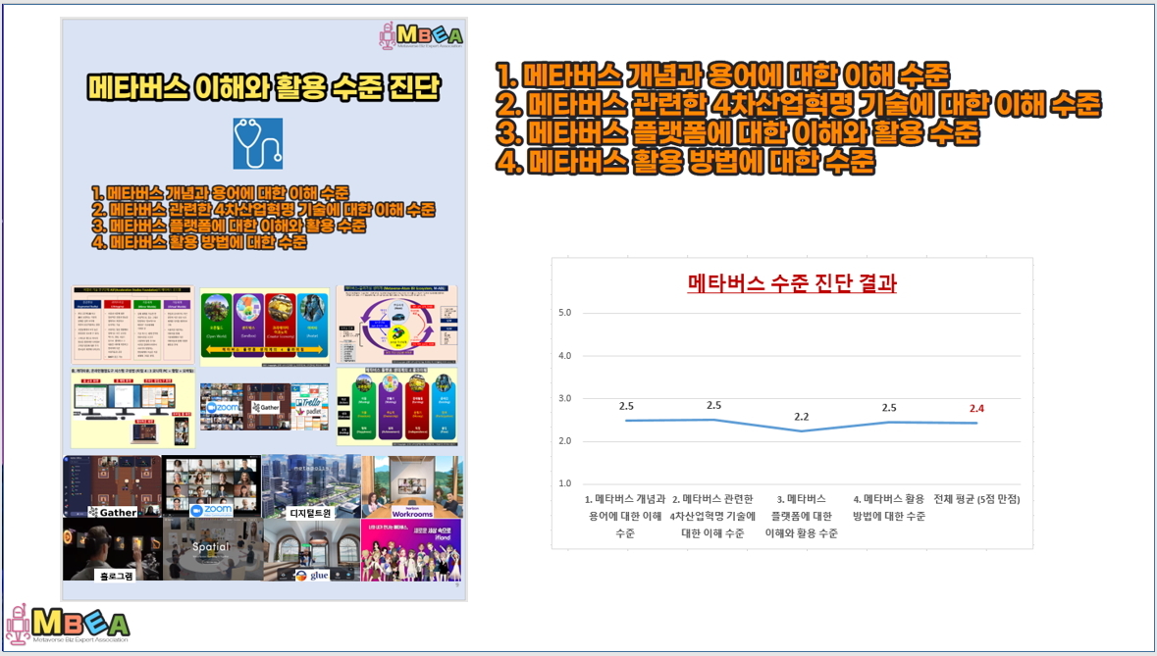Click the 3.0 axis label
The image size is (1157, 656).
(564, 398)
